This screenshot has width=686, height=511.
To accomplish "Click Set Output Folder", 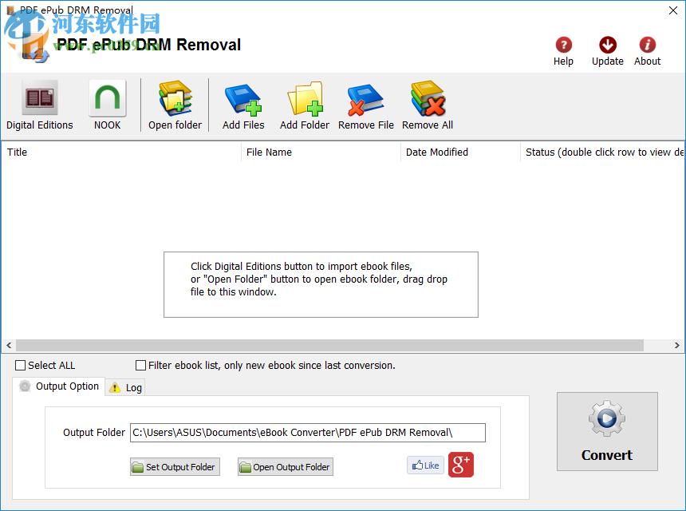I will (175, 466).
